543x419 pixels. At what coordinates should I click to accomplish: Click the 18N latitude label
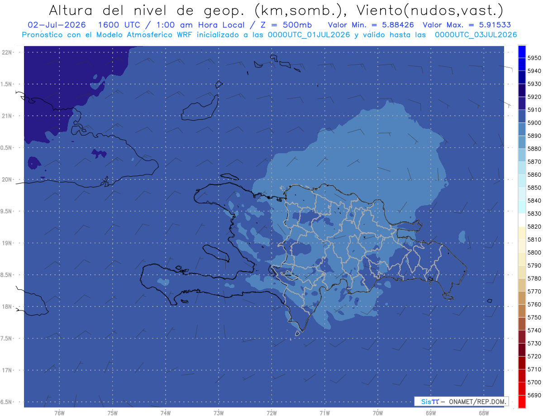click(x=8, y=306)
